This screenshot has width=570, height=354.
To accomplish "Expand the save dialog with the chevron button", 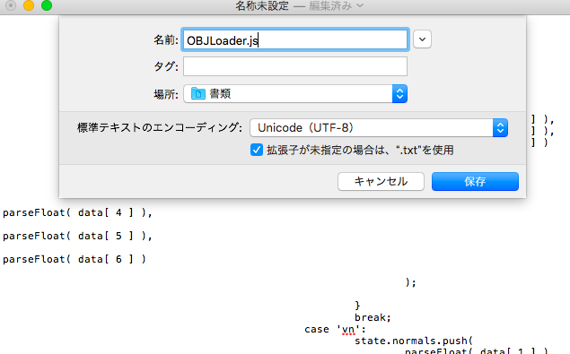I will (x=422, y=39).
